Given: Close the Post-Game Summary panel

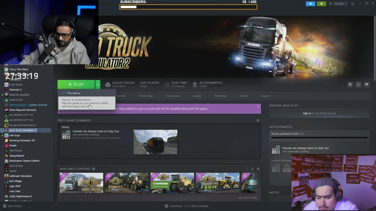Looking at the screenshot, I should coord(258,120).
